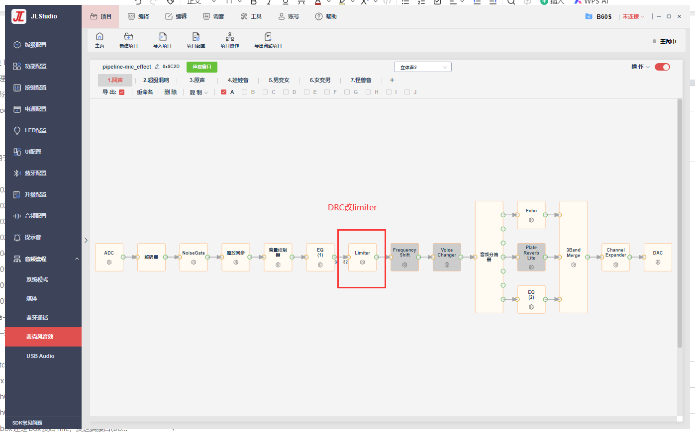Open gear of the Frequency Shift node
Screen dimensions: 695x434
(x=404, y=265)
